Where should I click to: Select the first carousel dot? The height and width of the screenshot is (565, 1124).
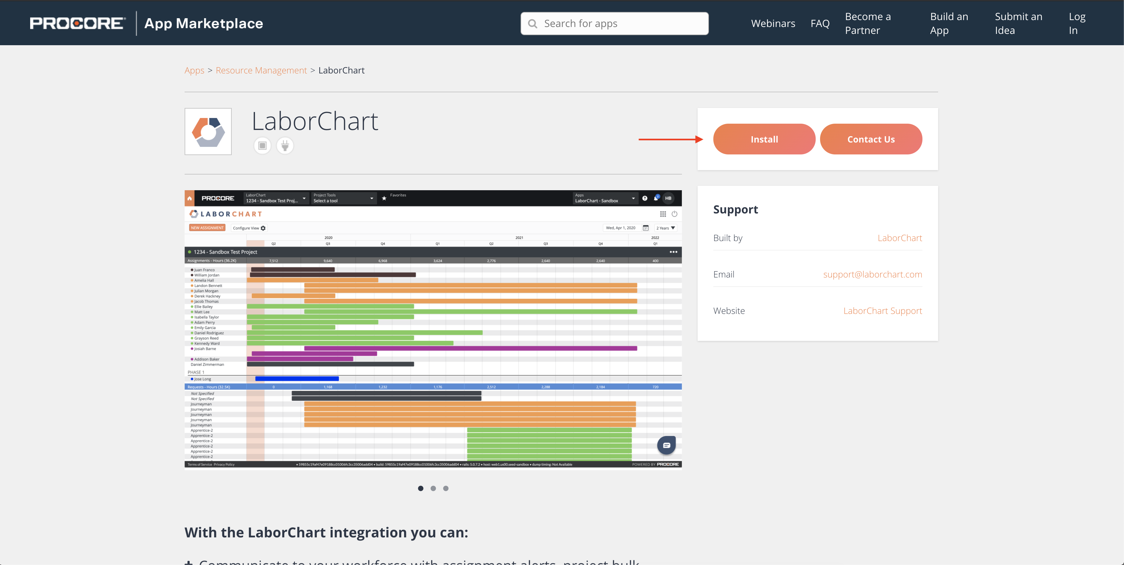(421, 488)
